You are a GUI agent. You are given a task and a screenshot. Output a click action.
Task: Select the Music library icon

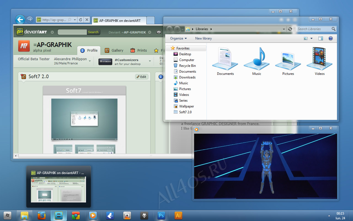[x=257, y=61]
